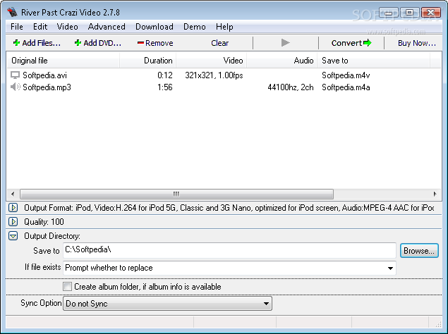Minimize the River Past Crazi Video window
This screenshot has width=448, height=334.
tap(388, 13)
